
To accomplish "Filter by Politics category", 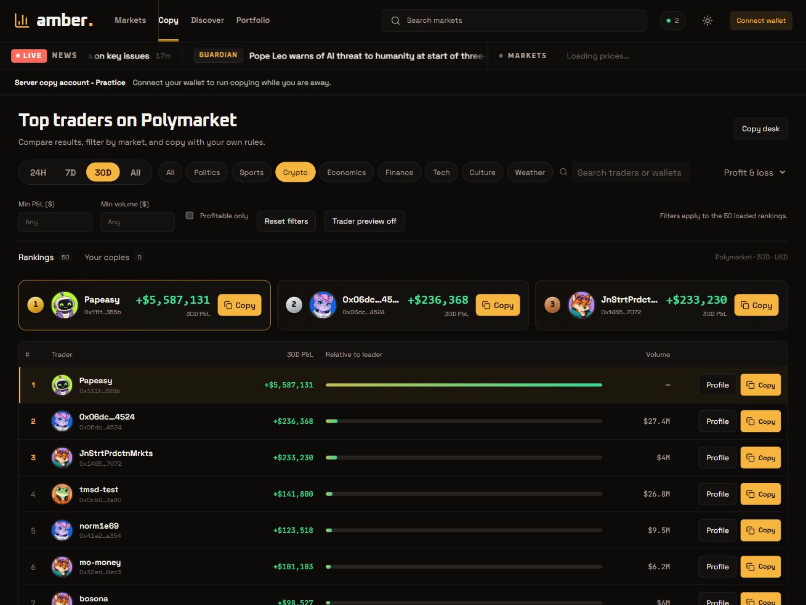I will (x=207, y=173).
